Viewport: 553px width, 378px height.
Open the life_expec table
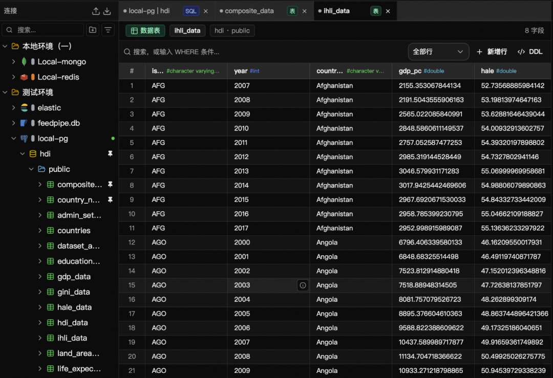[79, 368]
